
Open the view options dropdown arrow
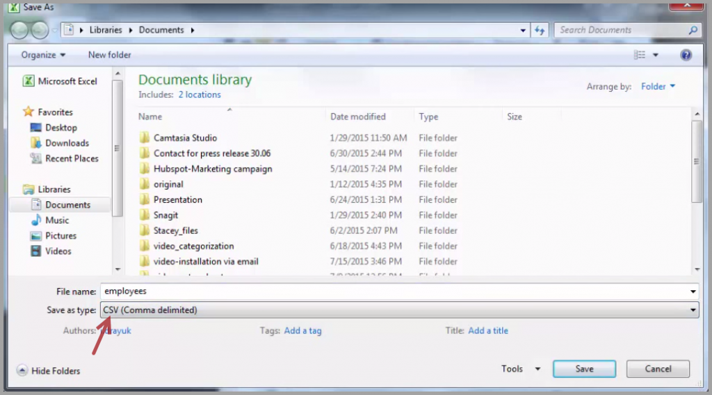tap(655, 56)
